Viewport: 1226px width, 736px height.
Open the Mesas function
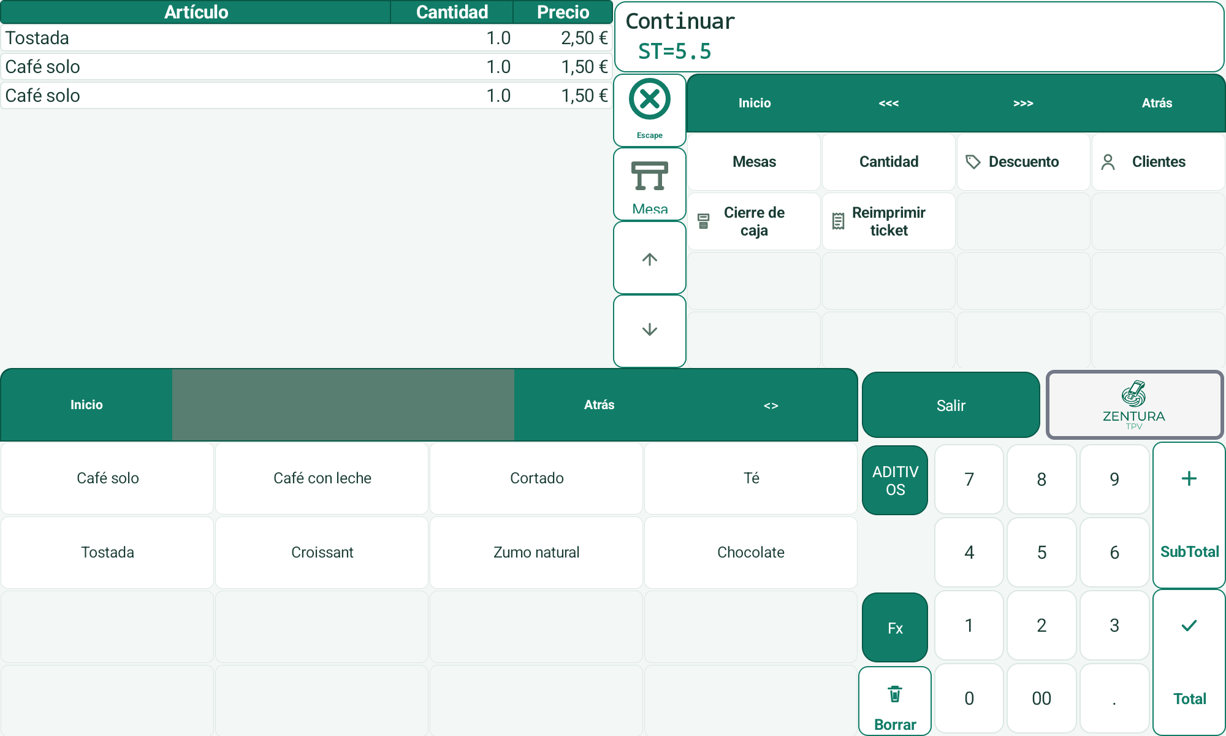tap(754, 162)
